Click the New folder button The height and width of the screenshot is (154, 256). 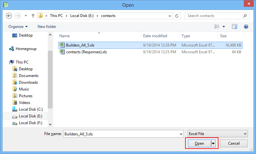pyautogui.click(x=47, y=27)
